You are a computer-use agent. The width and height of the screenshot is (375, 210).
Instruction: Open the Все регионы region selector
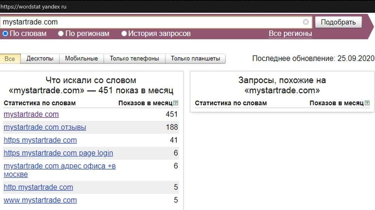point(290,34)
